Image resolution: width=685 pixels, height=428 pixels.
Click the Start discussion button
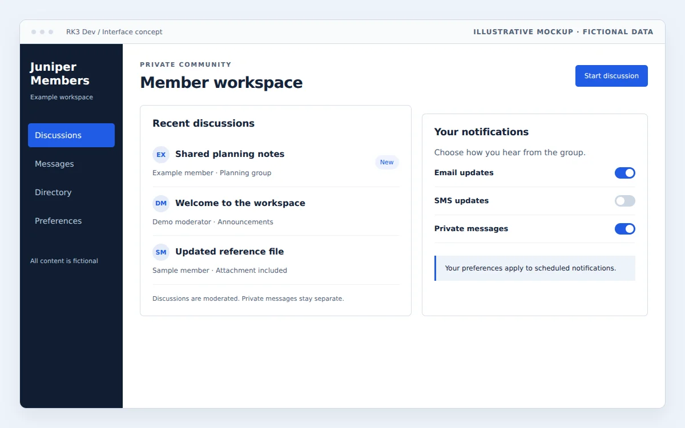point(611,76)
